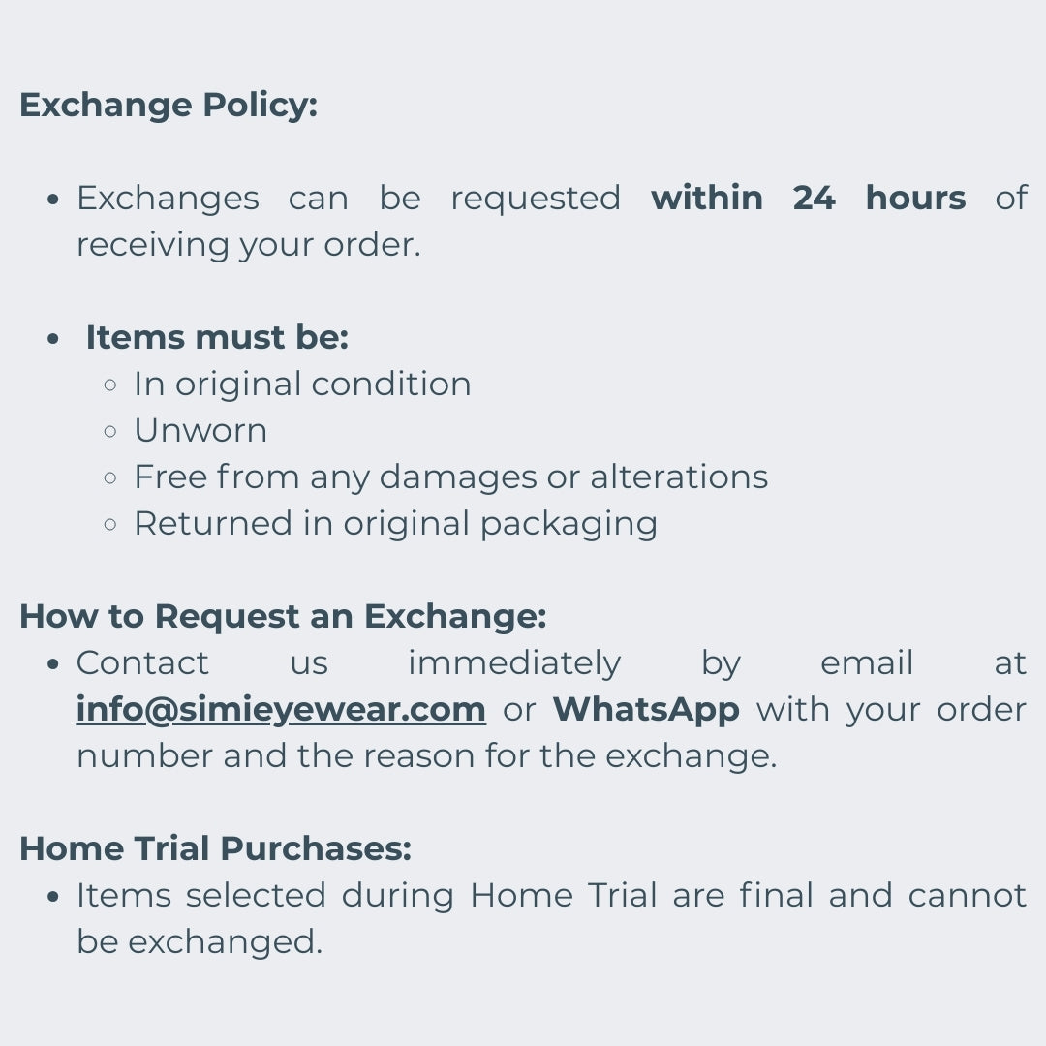Click the "Items must be:" heading
The width and height of the screenshot is (1046, 1046).
[x=217, y=337]
